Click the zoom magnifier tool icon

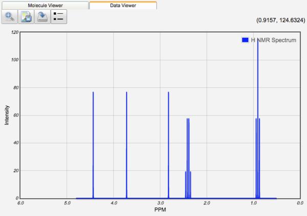tap(10, 18)
